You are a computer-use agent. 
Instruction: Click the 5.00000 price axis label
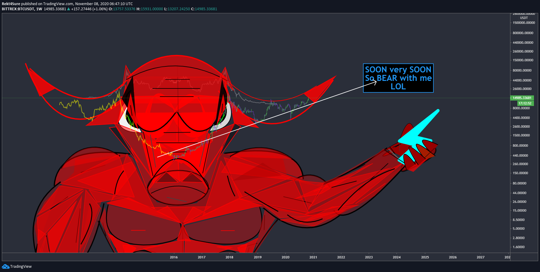tap(519, 229)
